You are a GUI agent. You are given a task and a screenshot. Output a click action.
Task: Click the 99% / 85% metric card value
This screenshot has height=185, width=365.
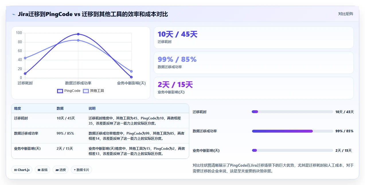coord(177,60)
